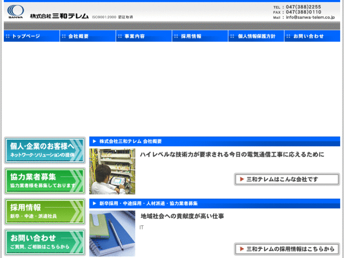This screenshot has height=258, width=344.
Task: Click the white triangle beside 新卒採用 header
Action: coord(95,204)
